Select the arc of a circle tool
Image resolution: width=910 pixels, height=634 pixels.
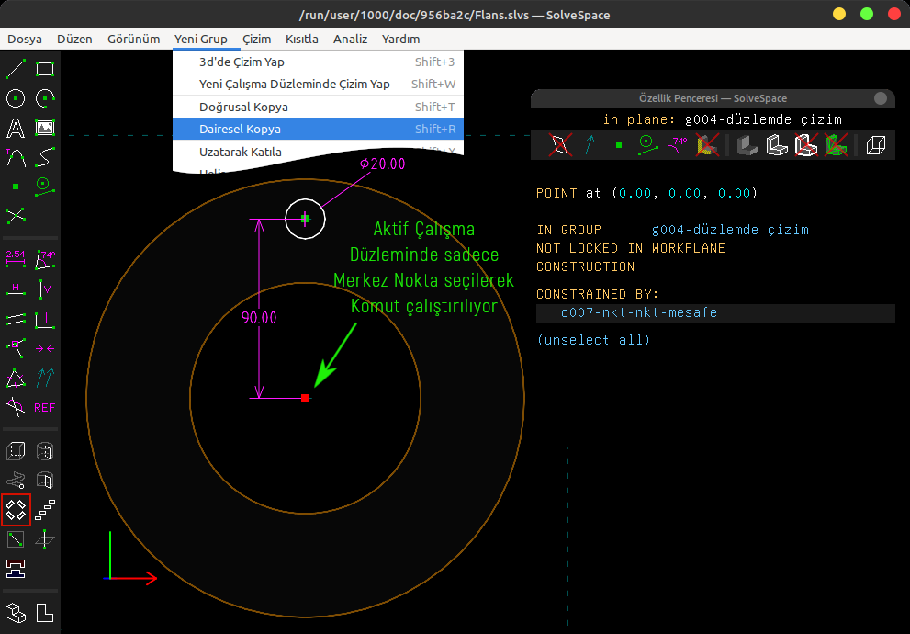click(x=45, y=98)
